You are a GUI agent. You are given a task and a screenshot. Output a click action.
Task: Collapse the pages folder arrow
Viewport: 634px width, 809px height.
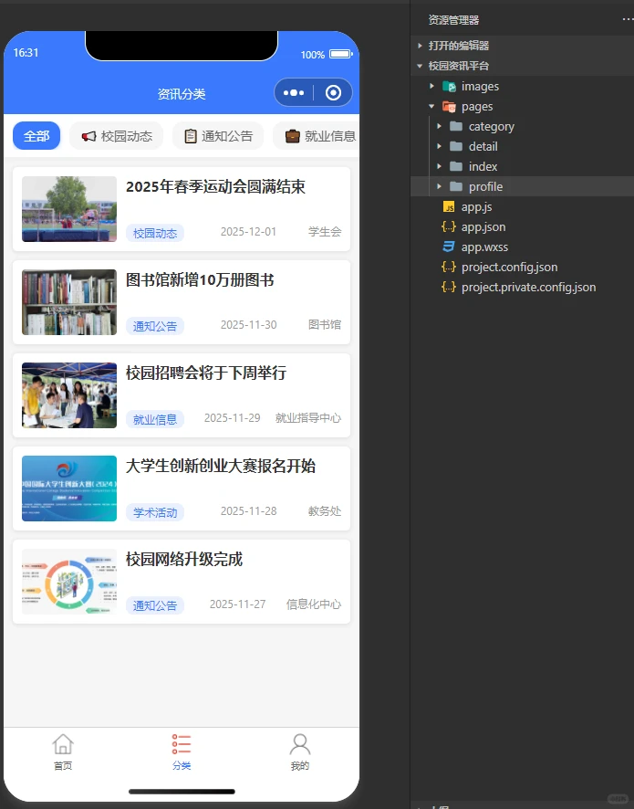pos(432,106)
